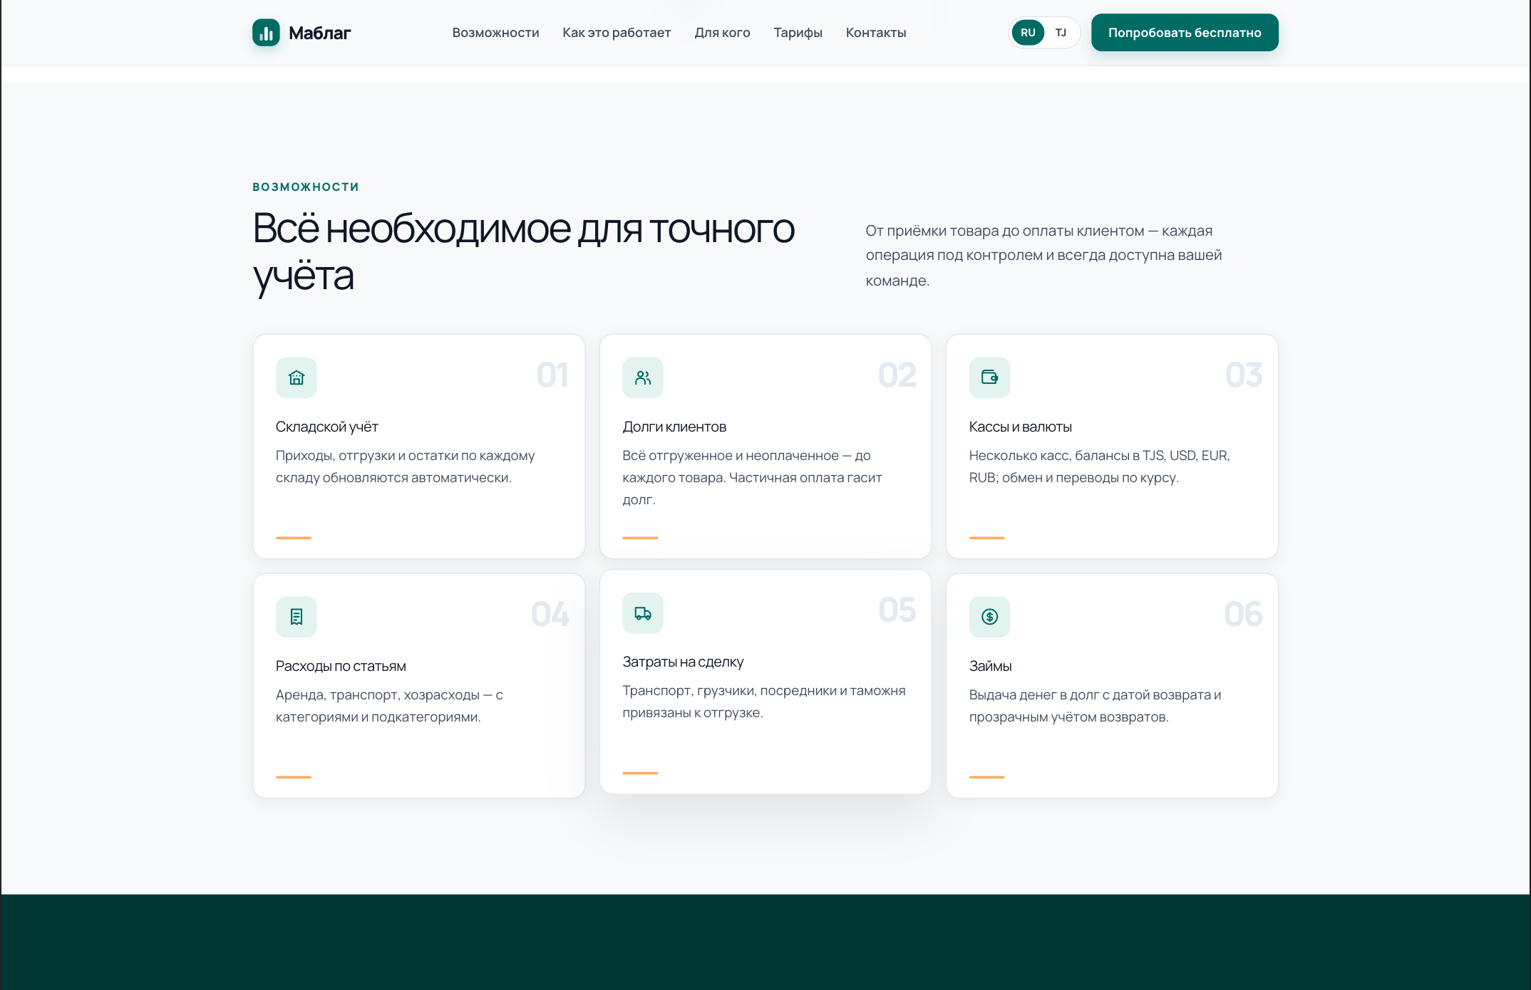
Task: Click the Маблаг bar-chart logo icon
Action: tap(266, 33)
